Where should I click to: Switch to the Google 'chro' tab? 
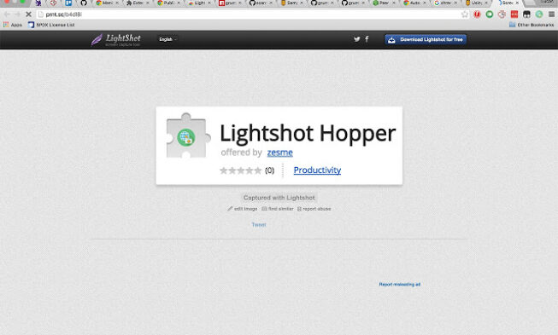click(x=445, y=3)
